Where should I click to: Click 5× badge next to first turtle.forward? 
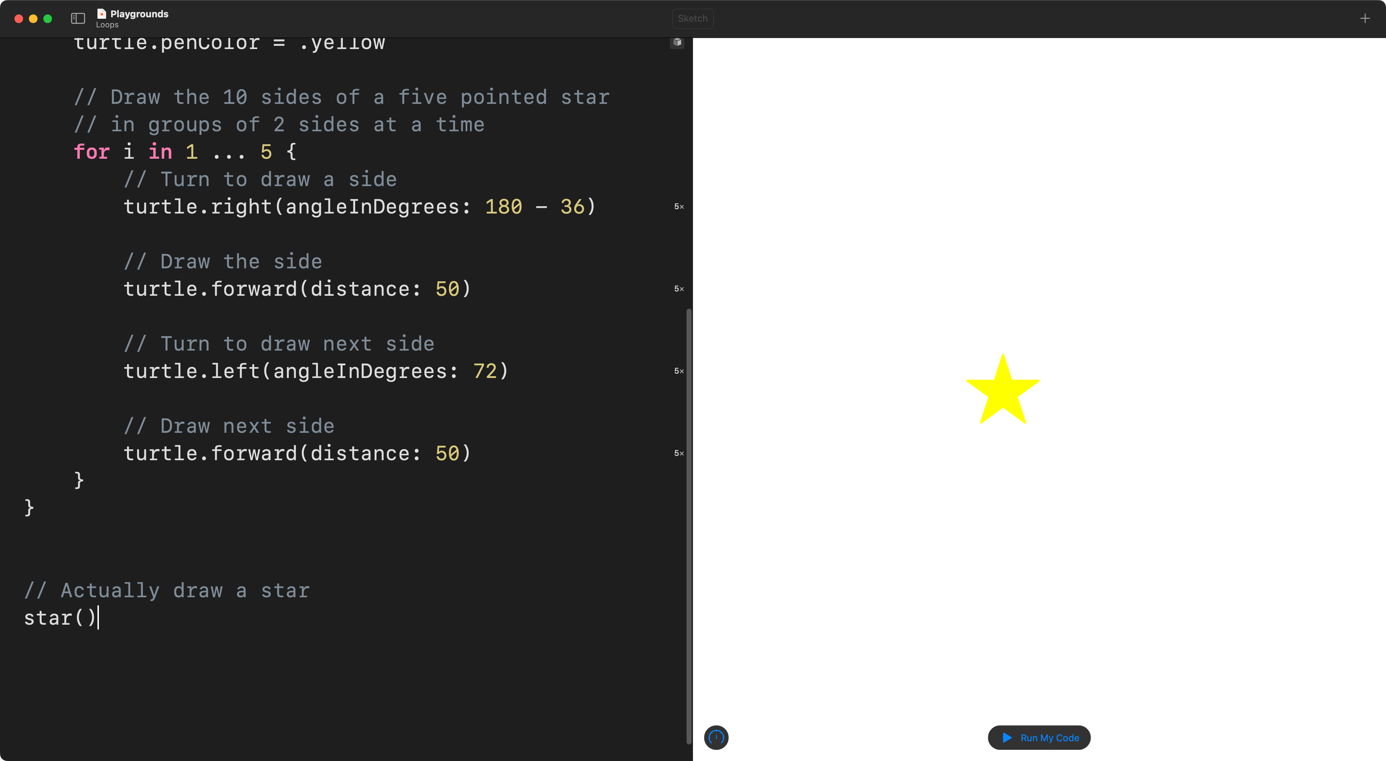tap(679, 289)
